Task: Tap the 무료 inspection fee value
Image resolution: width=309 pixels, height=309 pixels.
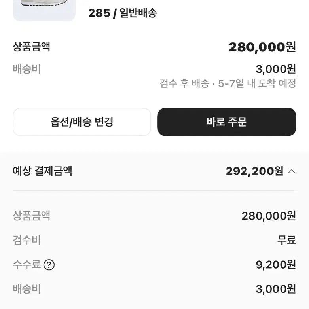Action: (x=286, y=240)
